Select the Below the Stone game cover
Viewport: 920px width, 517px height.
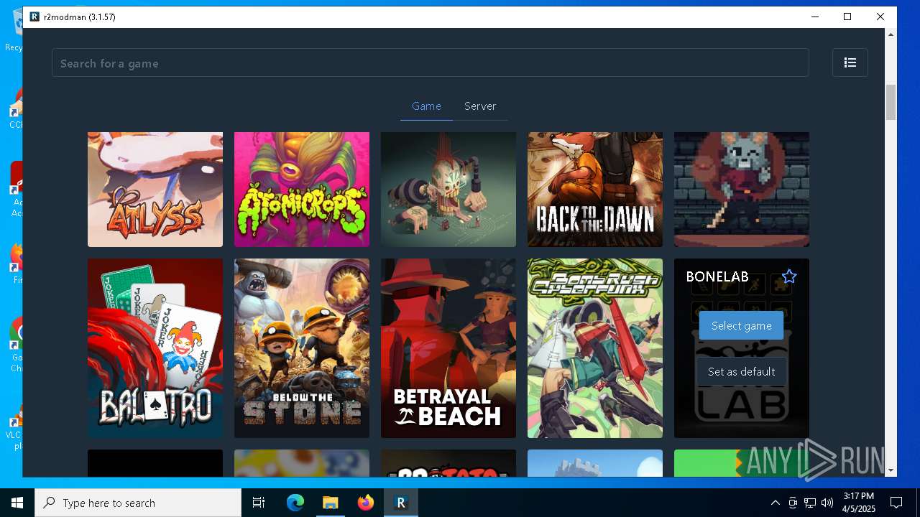point(302,348)
